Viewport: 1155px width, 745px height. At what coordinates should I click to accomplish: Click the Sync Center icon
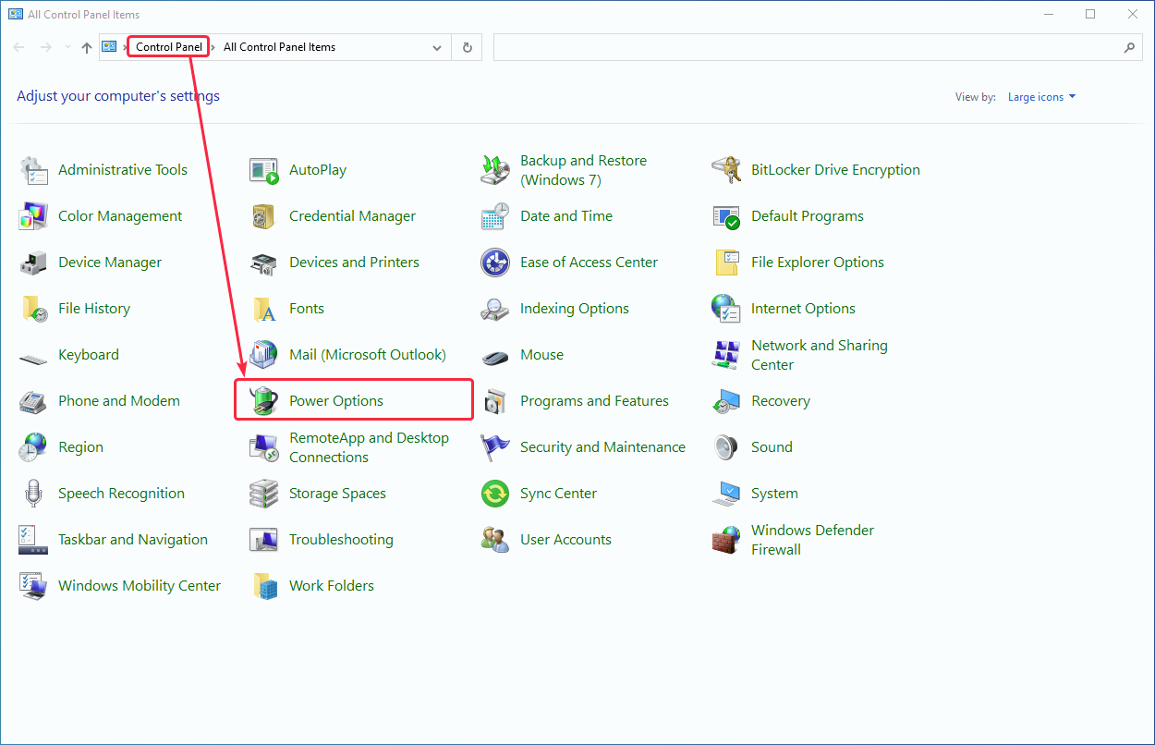[495, 494]
